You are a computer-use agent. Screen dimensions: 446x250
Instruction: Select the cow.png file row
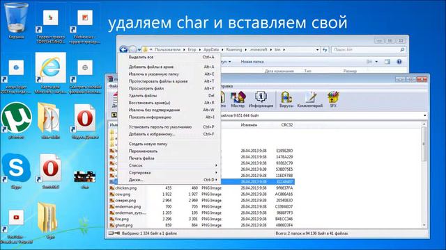(x=201, y=194)
